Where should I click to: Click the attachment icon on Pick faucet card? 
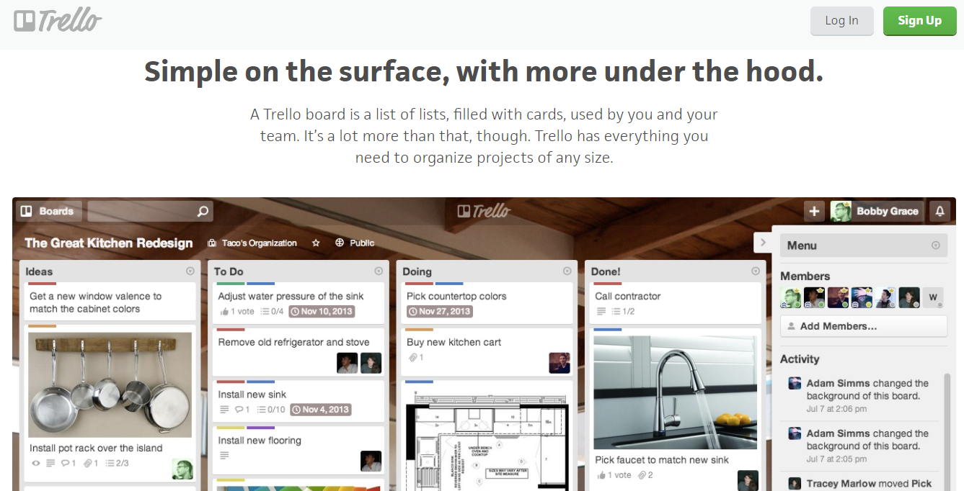pos(642,475)
